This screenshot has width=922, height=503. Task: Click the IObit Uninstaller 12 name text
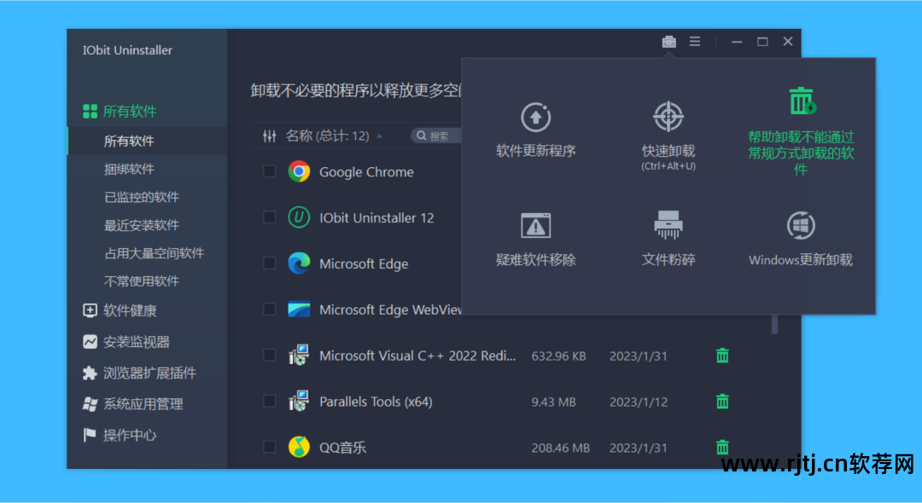click(x=376, y=217)
